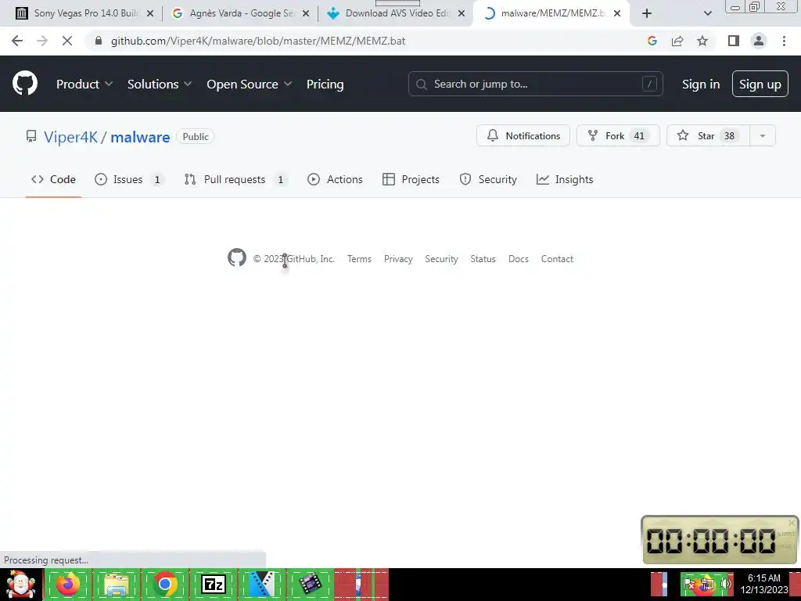
Task: Click the Terms footer link
Action: (x=359, y=259)
